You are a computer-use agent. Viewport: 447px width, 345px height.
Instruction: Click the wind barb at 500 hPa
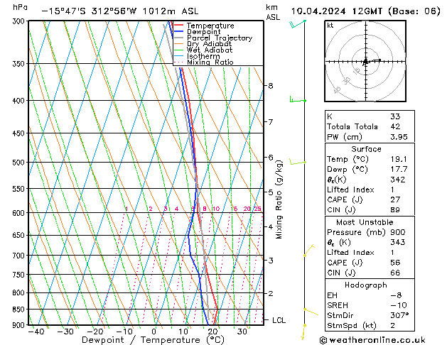click(297, 163)
